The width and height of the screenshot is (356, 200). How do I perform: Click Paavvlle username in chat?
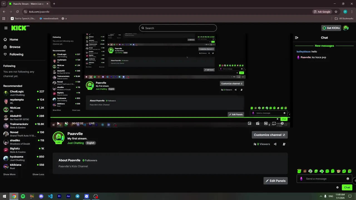tap(305, 57)
